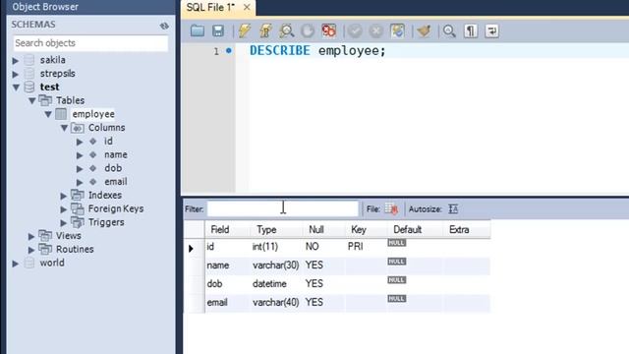
Task: Close the SQL File 1 tab
Action: [247, 7]
